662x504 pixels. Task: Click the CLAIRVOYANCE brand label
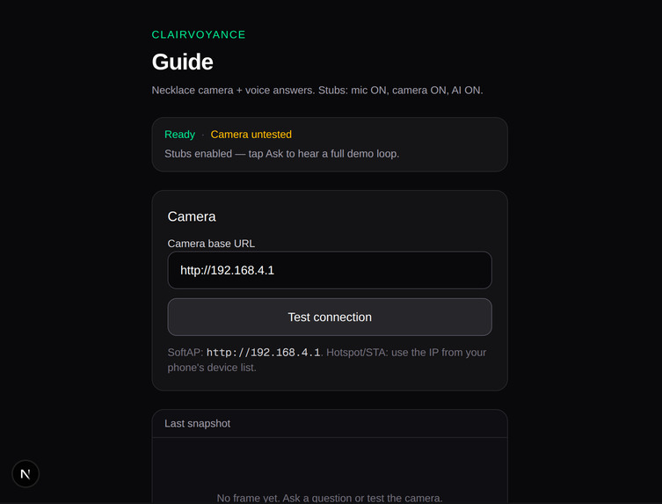(199, 34)
